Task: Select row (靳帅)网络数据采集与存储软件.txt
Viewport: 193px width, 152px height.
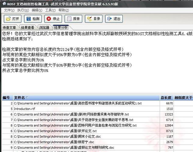Action: 97,114
